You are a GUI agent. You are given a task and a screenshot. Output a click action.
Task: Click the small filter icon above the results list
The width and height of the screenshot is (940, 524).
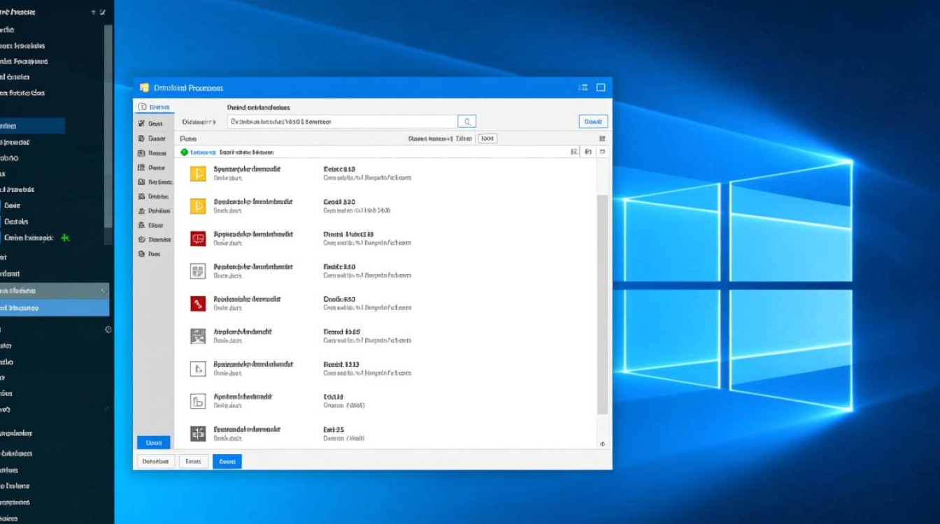[x=603, y=138]
